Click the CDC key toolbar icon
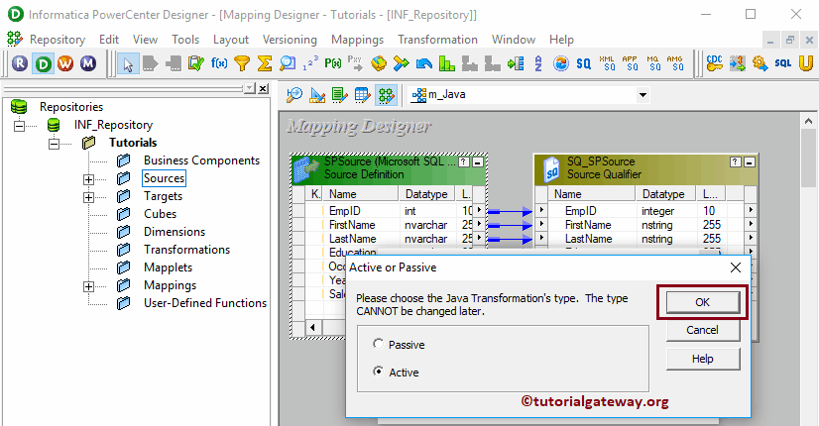Image resolution: width=819 pixels, height=426 pixels. (715, 63)
